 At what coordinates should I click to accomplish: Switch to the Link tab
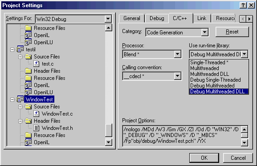(202, 18)
